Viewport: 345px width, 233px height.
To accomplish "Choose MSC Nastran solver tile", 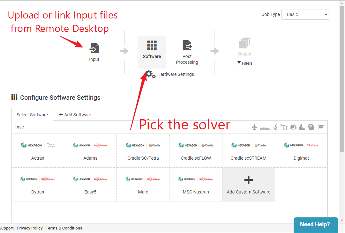I will pos(196,185).
